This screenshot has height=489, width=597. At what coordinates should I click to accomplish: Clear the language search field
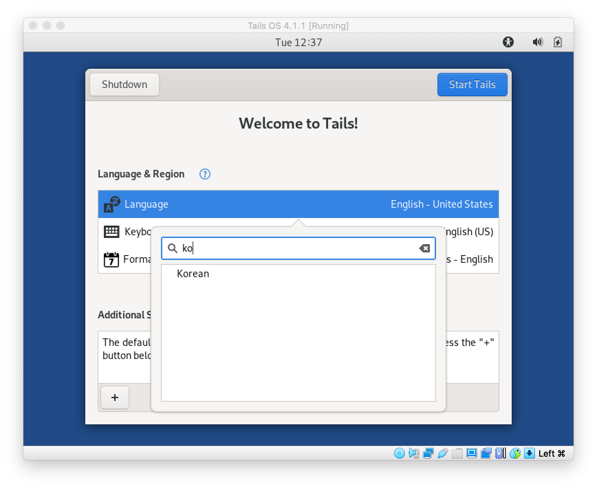pyautogui.click(x=425, y=248)
